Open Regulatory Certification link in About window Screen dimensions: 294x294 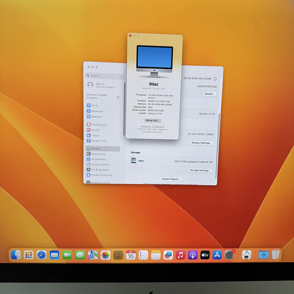(x=153, y=127)
